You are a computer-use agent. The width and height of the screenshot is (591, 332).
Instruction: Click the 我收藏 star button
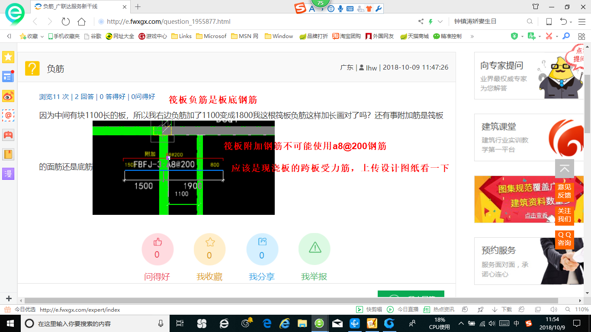[x=209, y=249]
